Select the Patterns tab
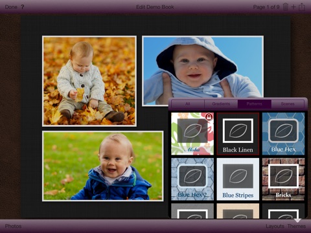Image resolution: width=311 pixels, height=233 pixels. (x=255, y=104)
